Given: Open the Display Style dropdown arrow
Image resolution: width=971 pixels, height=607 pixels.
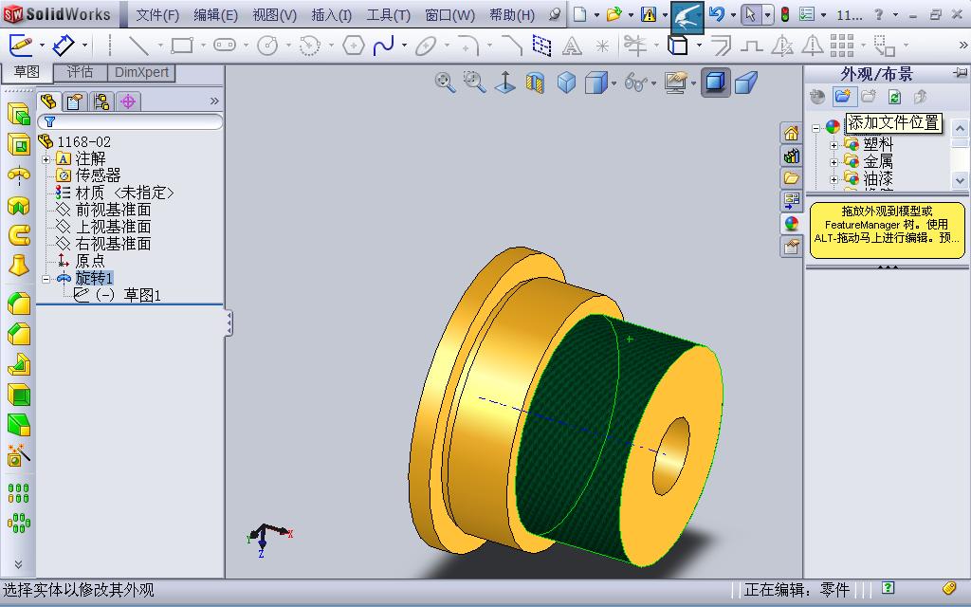Looking at the screenshot, I should [x=614, y=83].
